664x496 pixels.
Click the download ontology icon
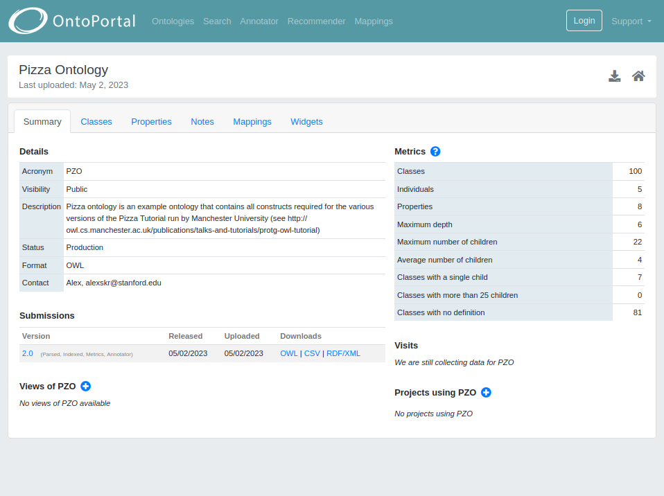(615, 76)
